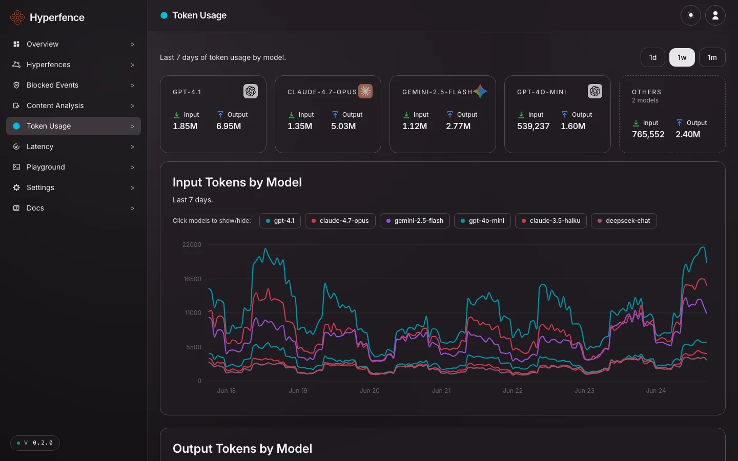Navigate to Content Analysis
Image resolution: width=738 pixels, height=461 pixels.
[x=73, y=106]
